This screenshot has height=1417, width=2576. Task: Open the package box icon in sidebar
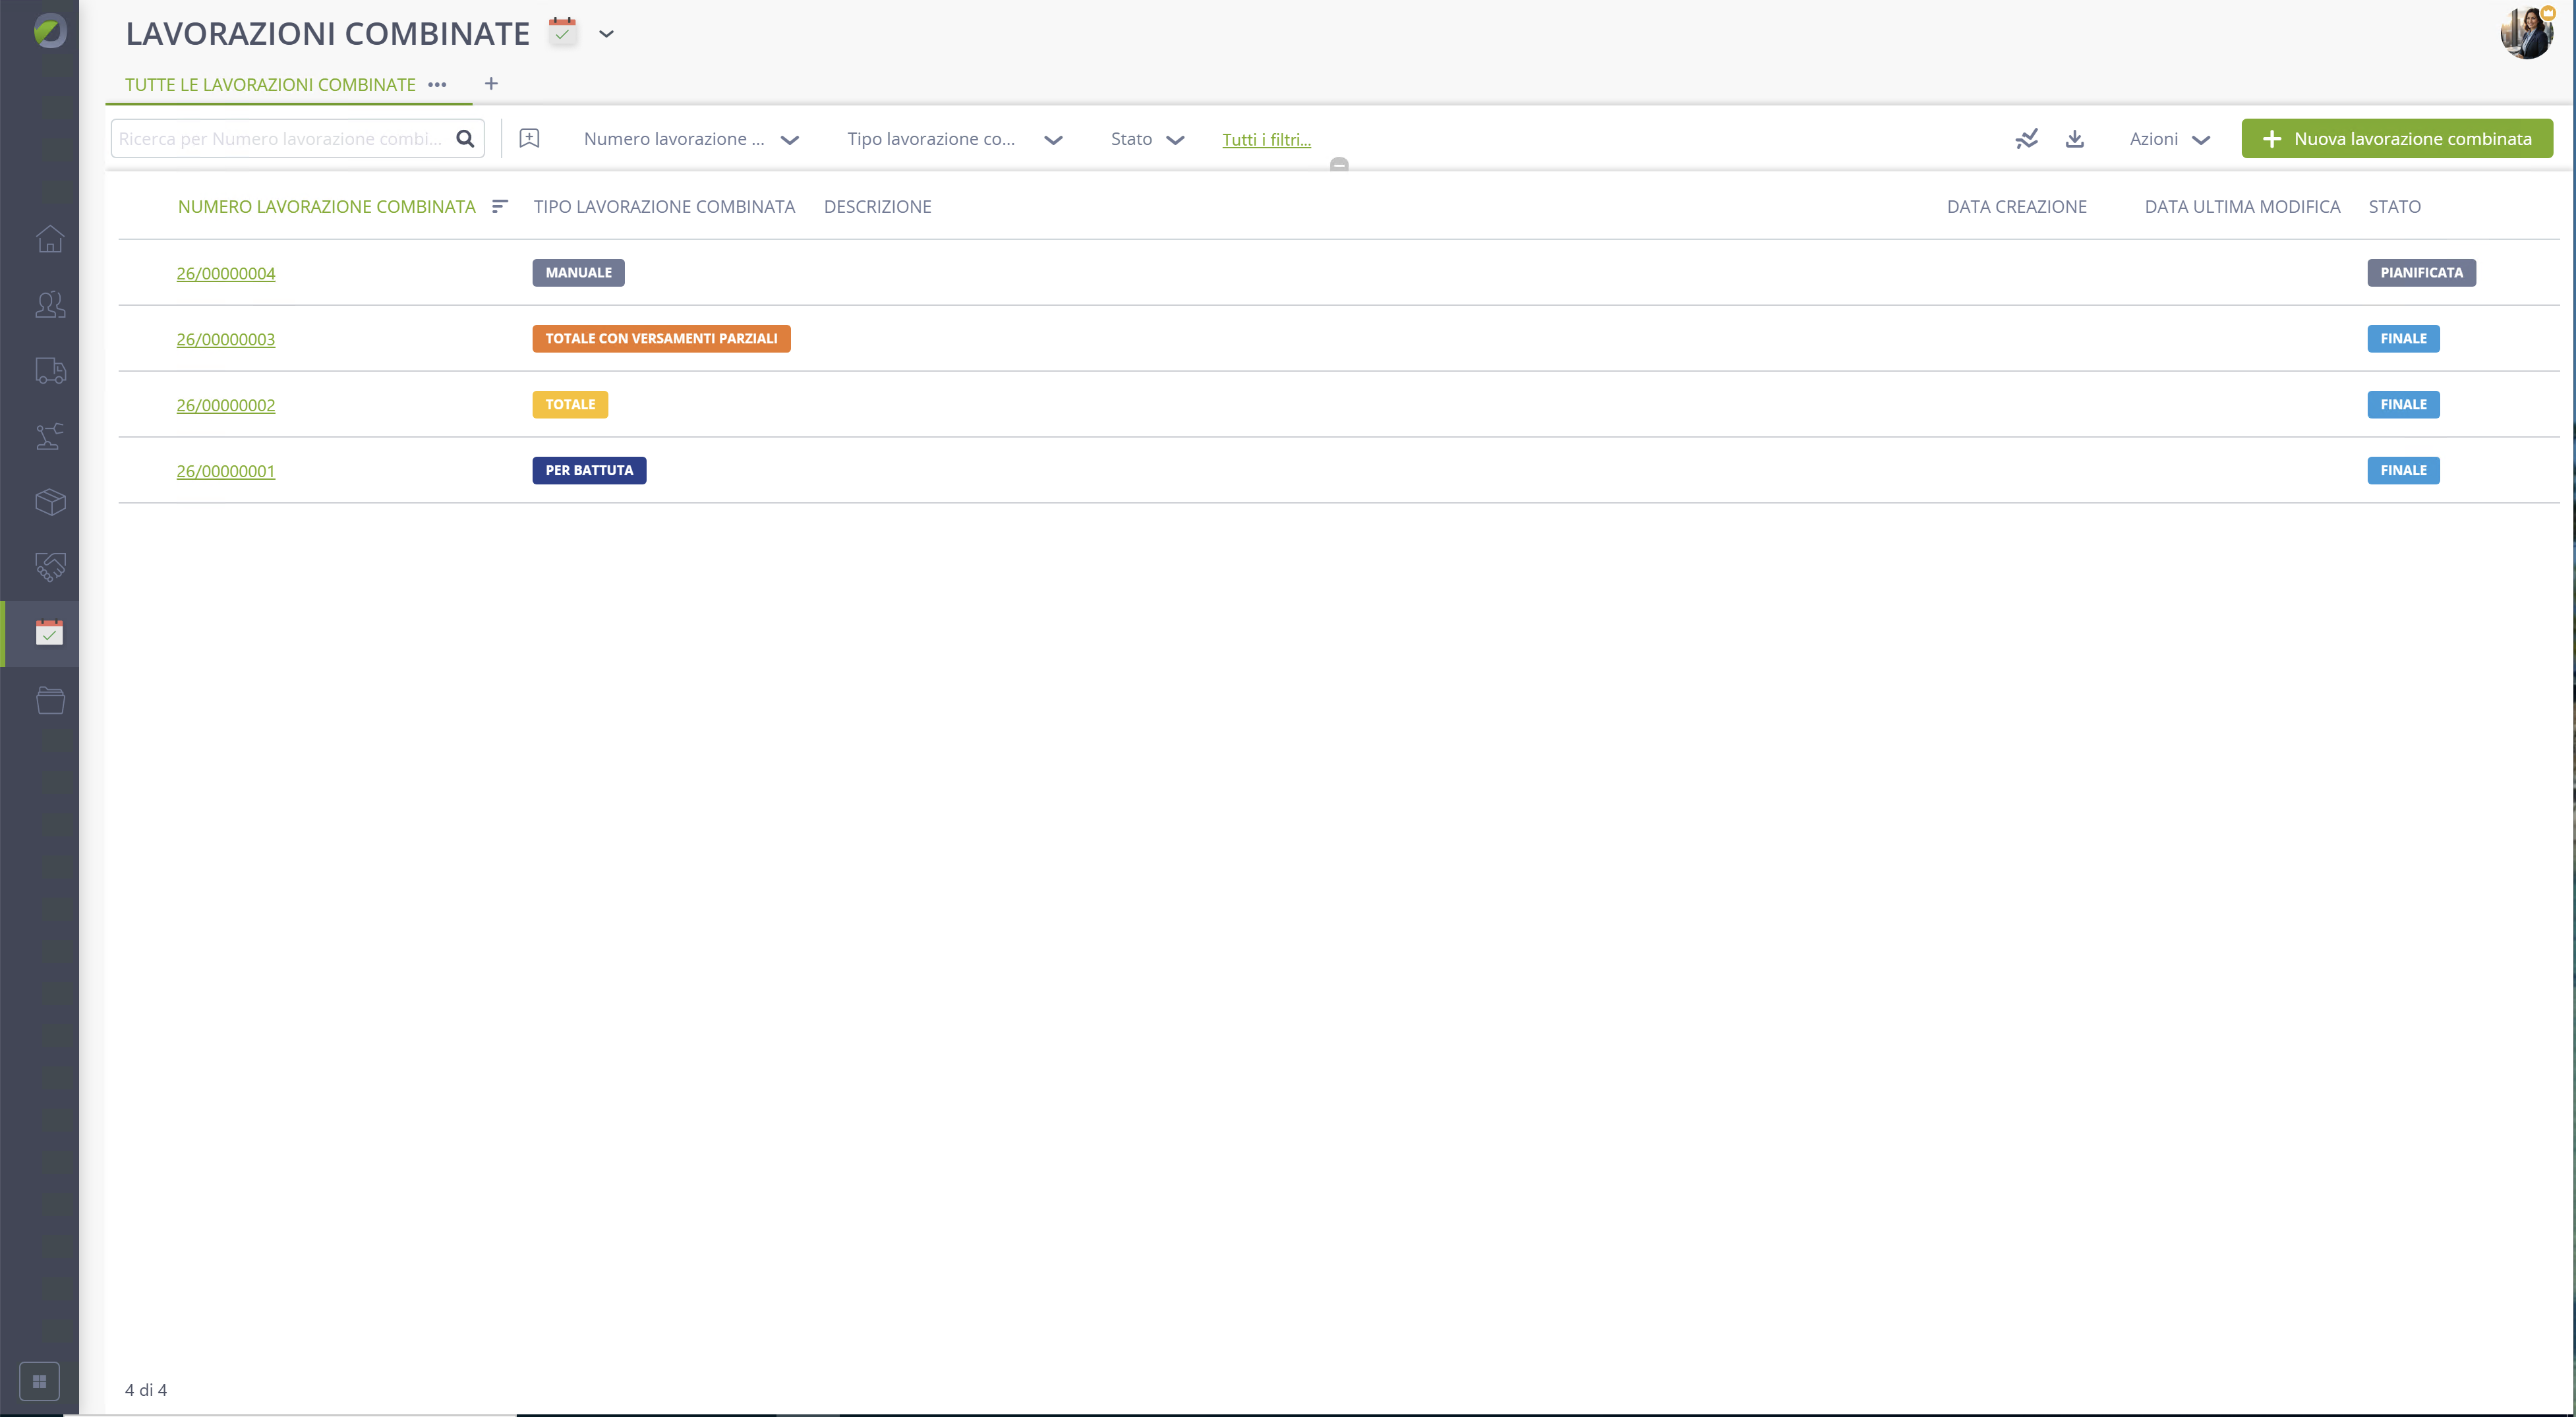click(x=50, y=502)
